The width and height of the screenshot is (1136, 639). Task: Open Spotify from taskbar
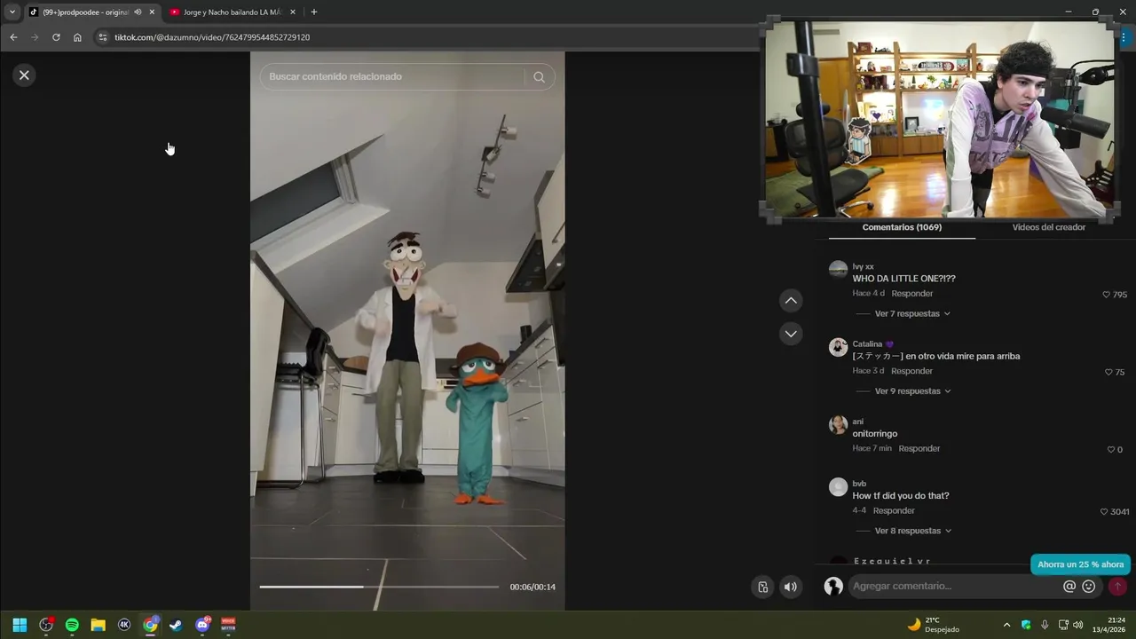[x=72, y=625]
